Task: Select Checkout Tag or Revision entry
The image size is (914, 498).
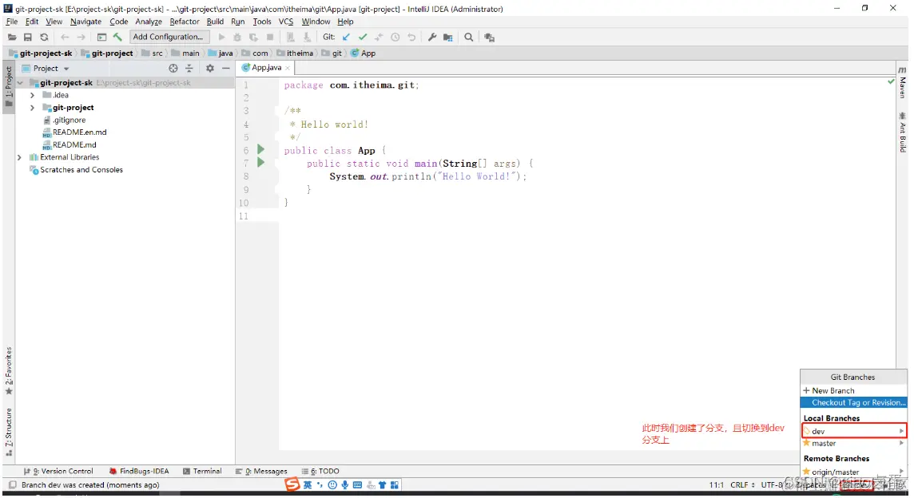Action: click(x=854, y=402)
